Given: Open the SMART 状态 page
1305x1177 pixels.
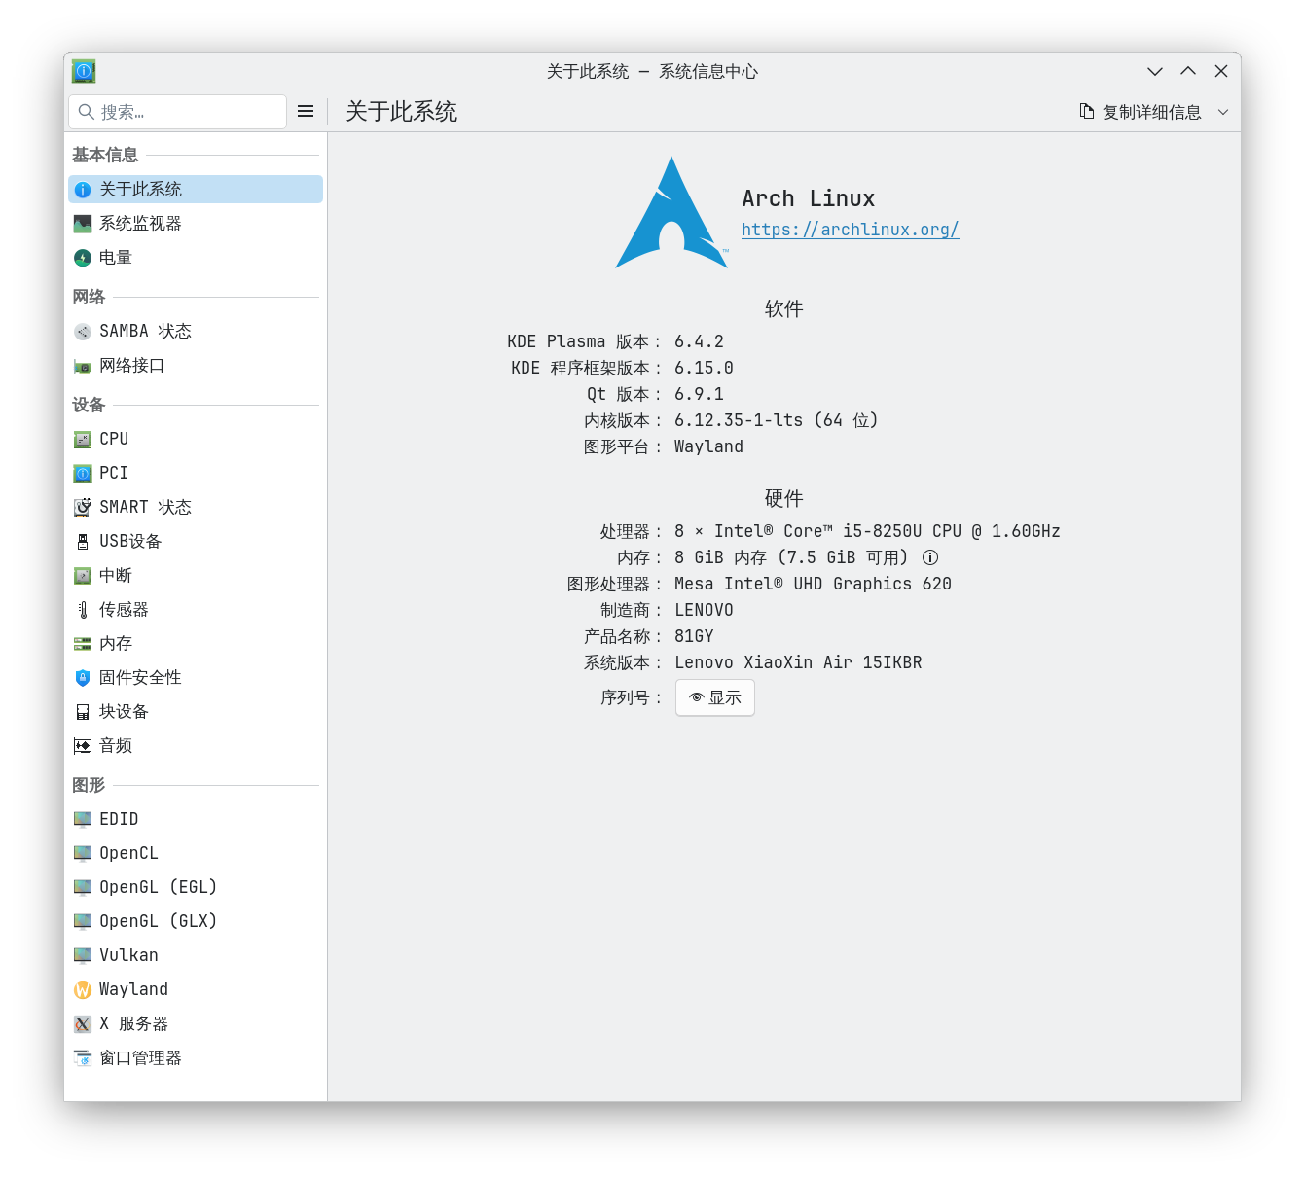Looking at the screenshot, I should point(145,507).
